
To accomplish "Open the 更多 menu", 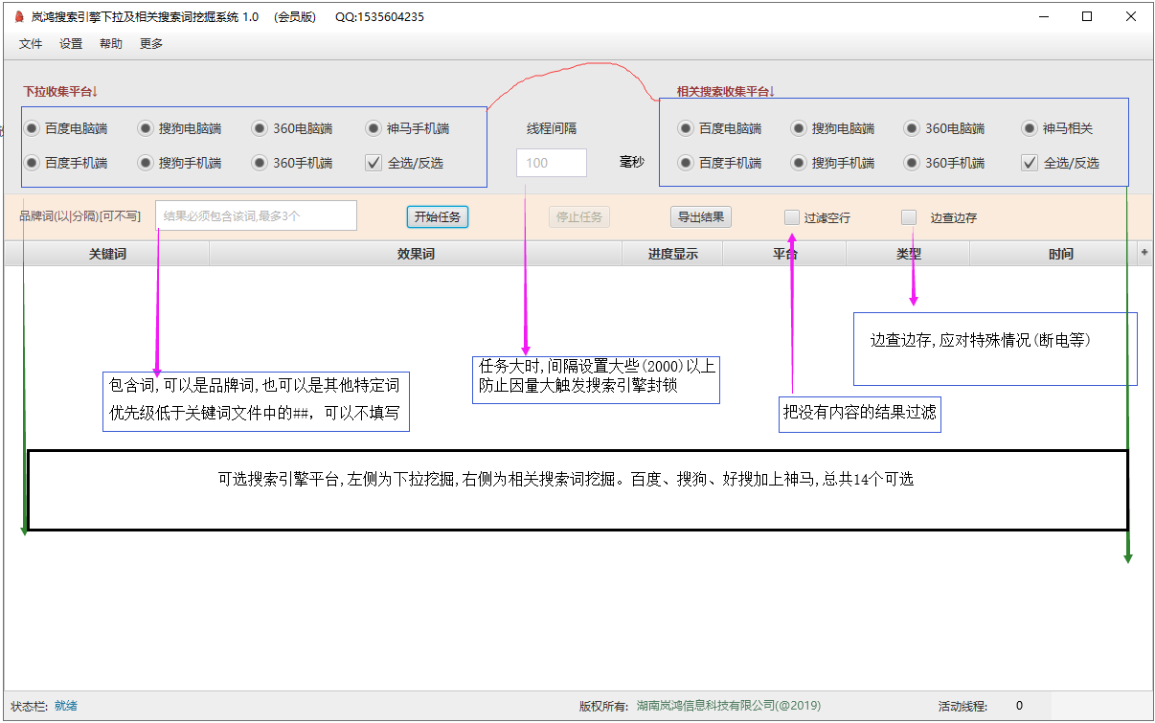I will (x=151, y=44).
